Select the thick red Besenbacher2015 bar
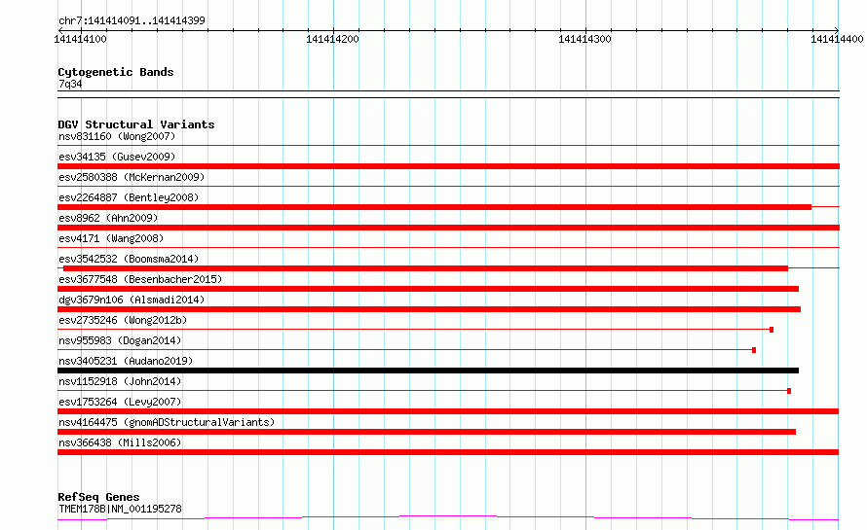 [x=428, y=289]
